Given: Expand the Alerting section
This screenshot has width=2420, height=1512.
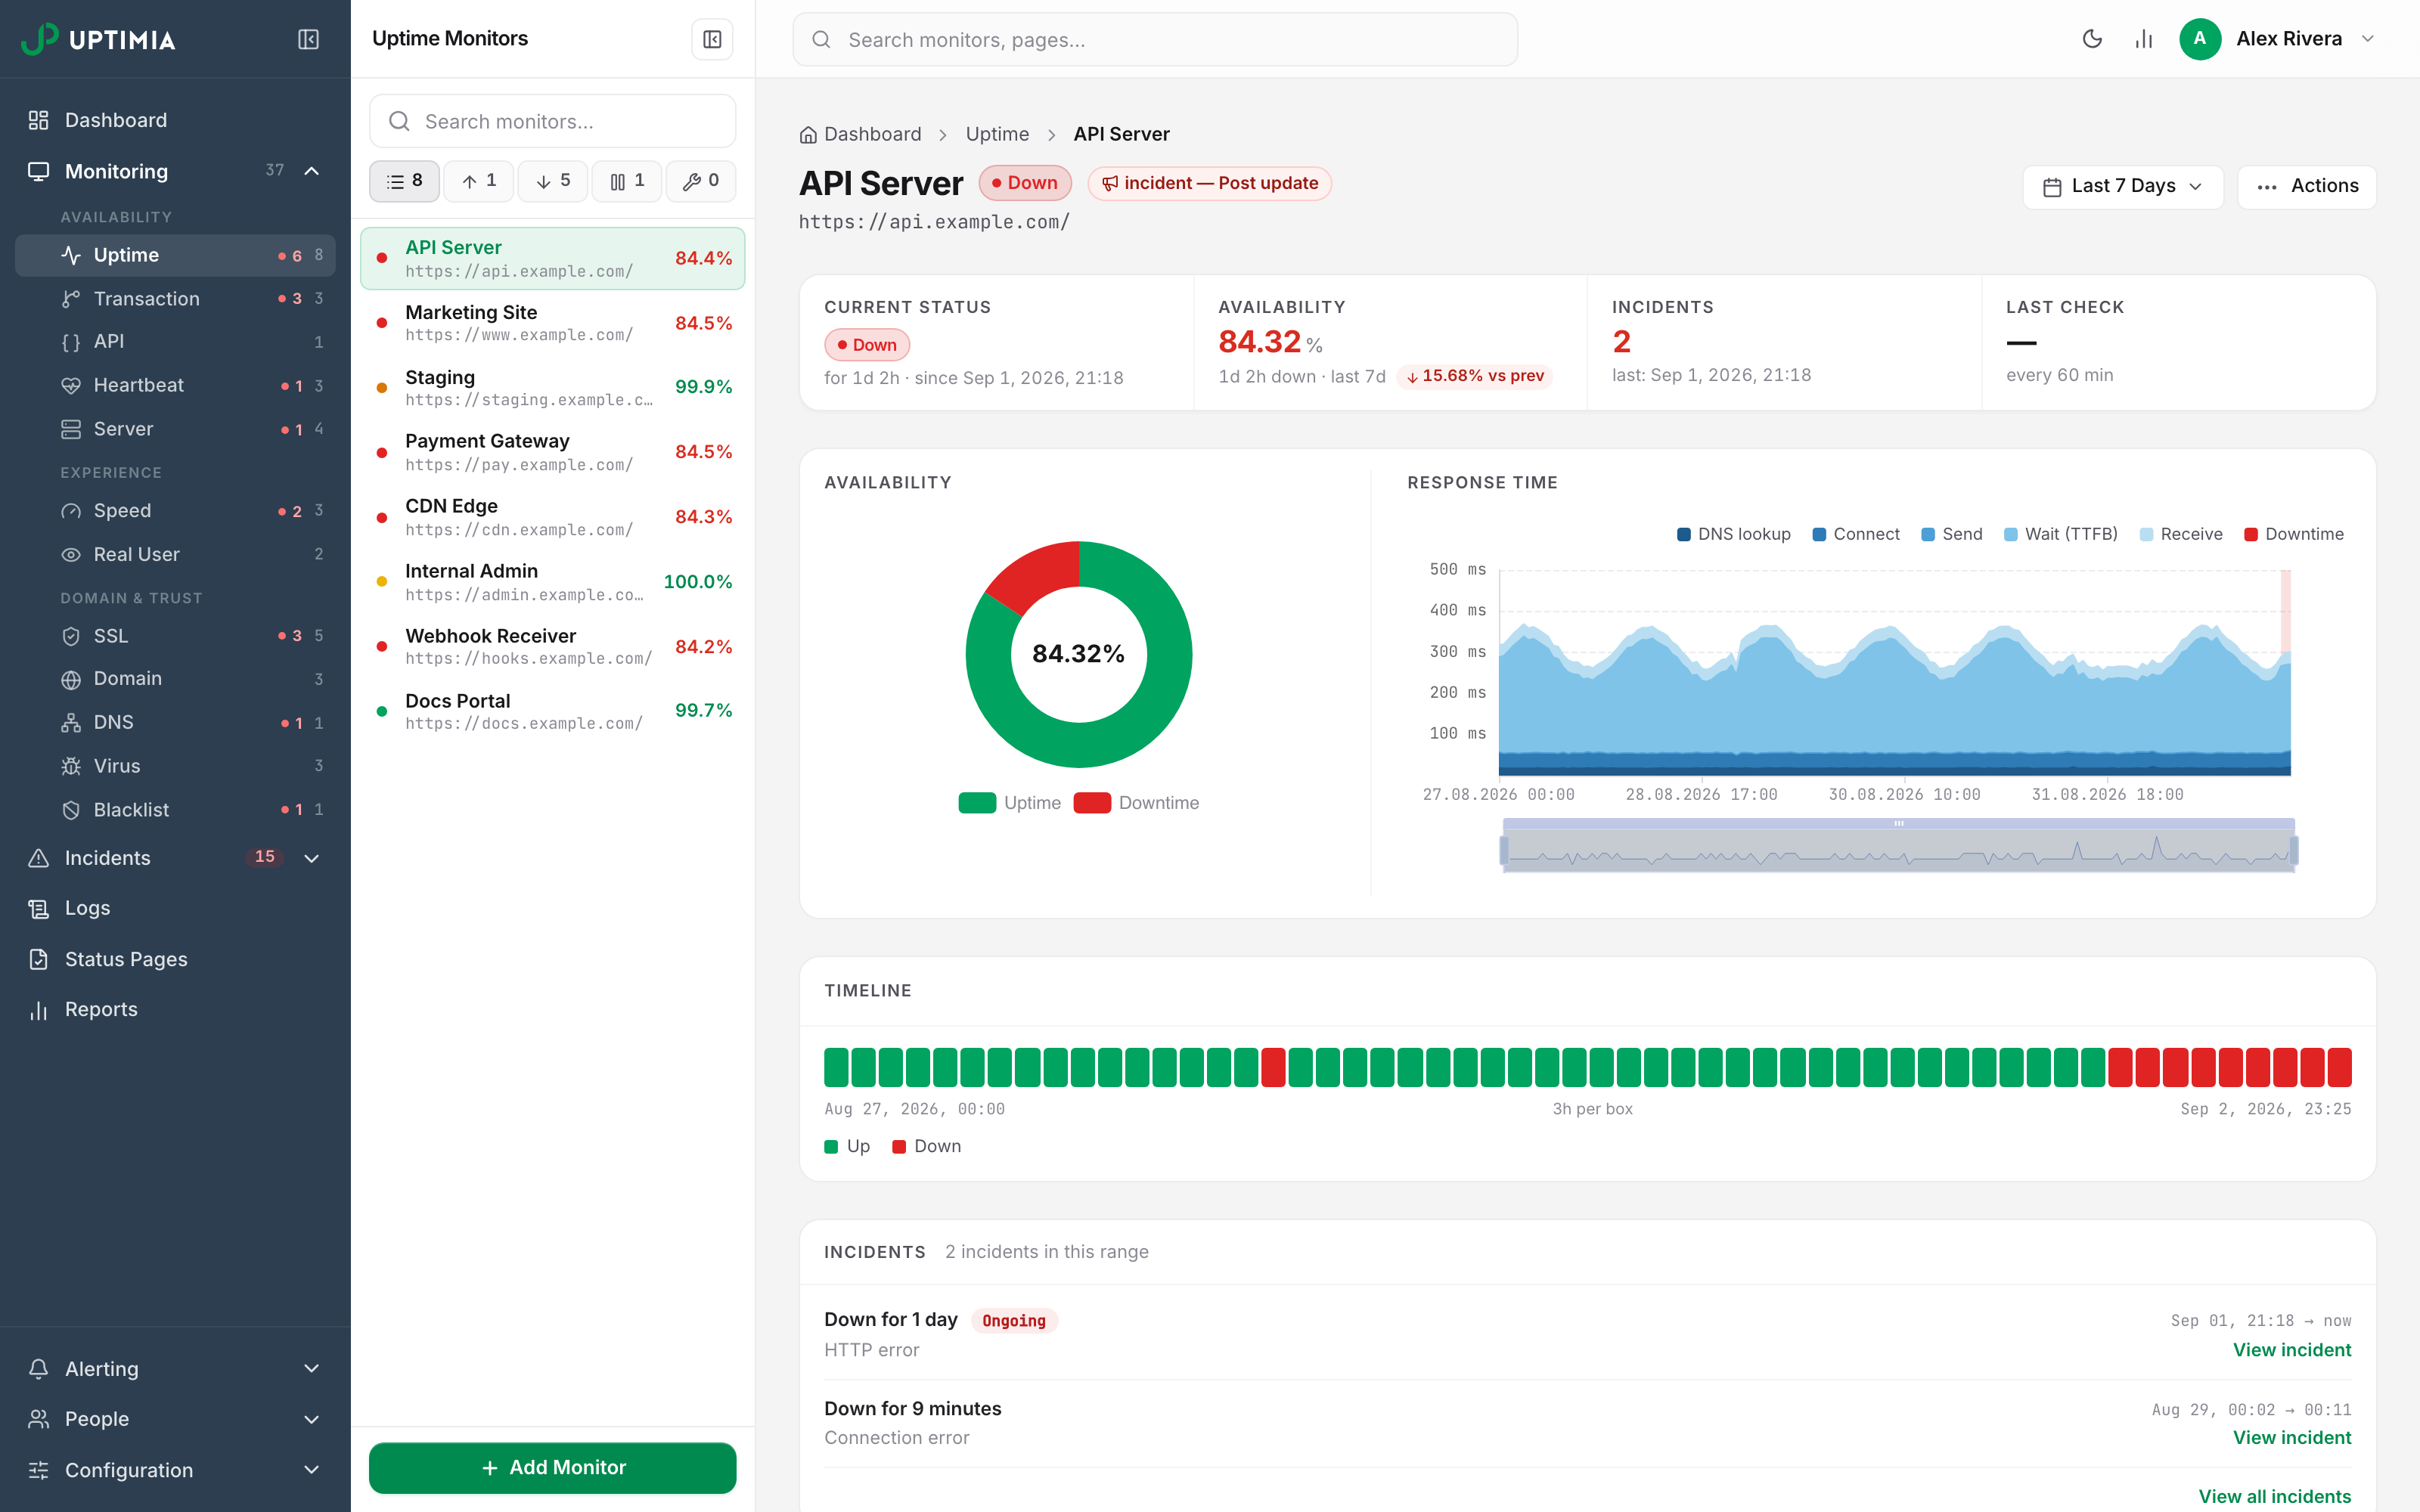Looking at the screenshot, I should point(175,1369).
